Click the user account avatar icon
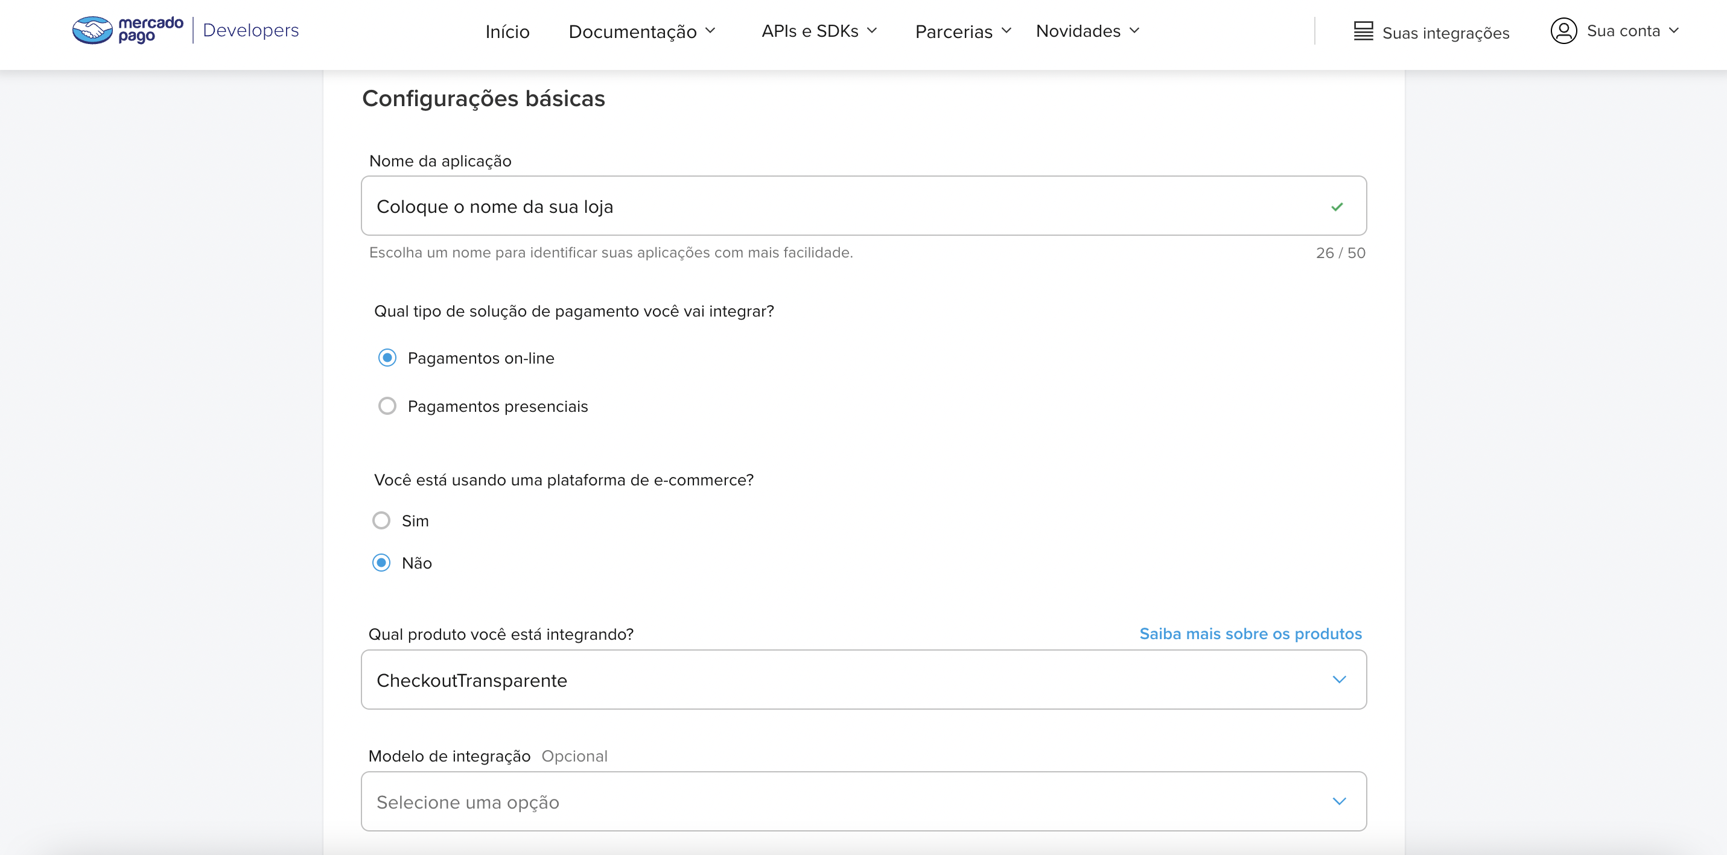The height and width of the screenshot is (855, 1727). click(x=1563, y=31)
